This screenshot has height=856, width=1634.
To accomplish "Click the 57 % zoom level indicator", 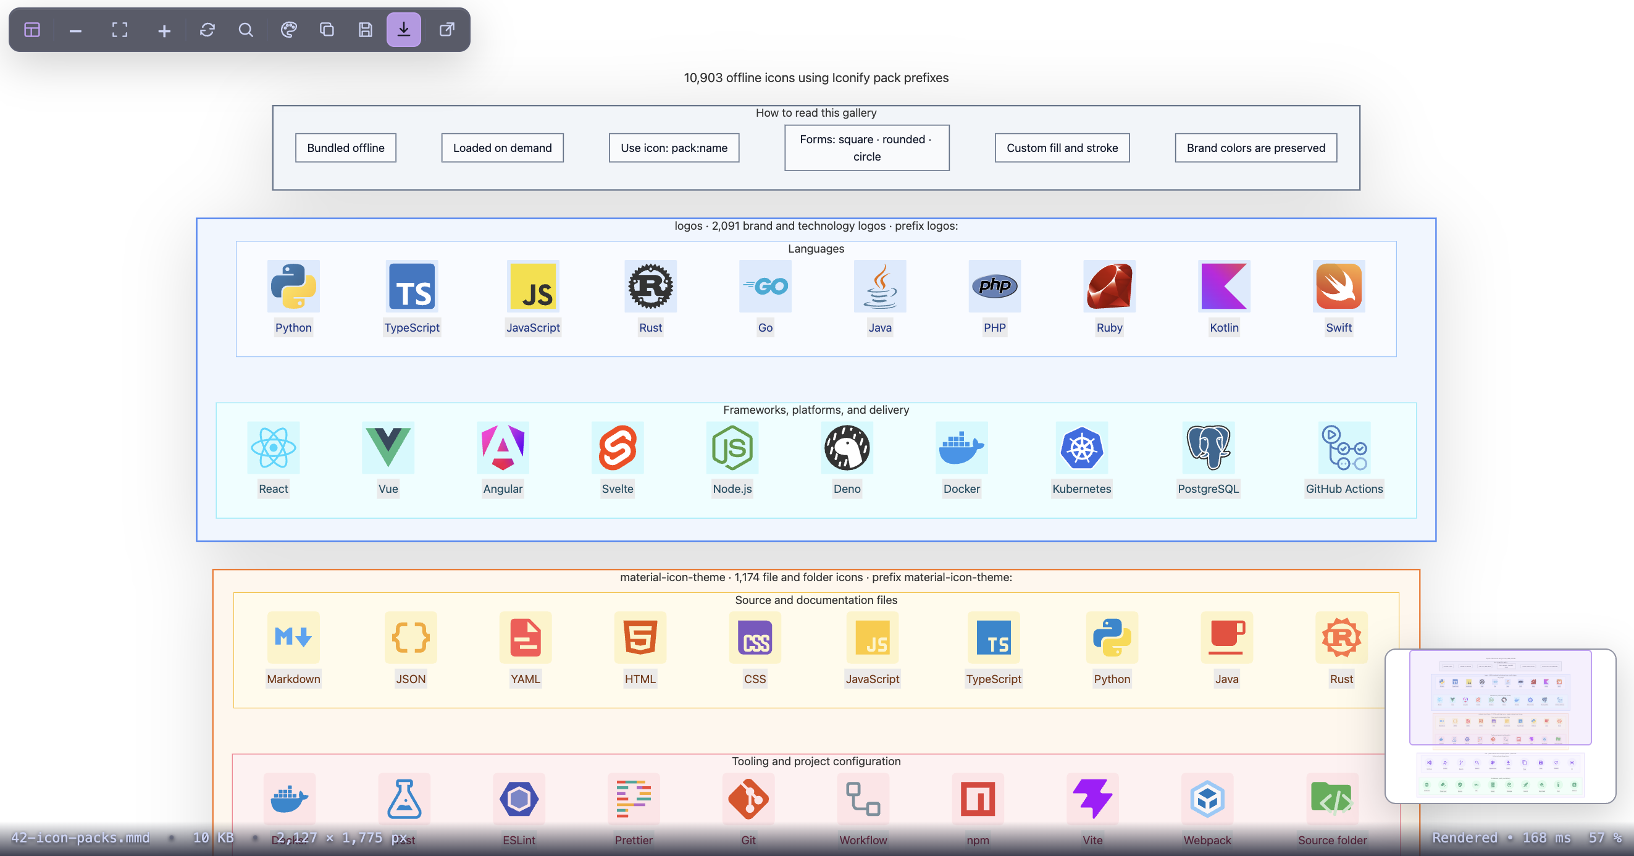I will (1605, 837).
